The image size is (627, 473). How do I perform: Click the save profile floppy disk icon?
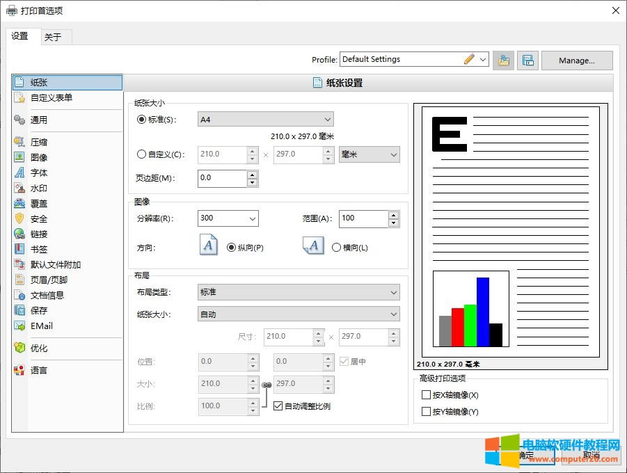pos(527,61)
